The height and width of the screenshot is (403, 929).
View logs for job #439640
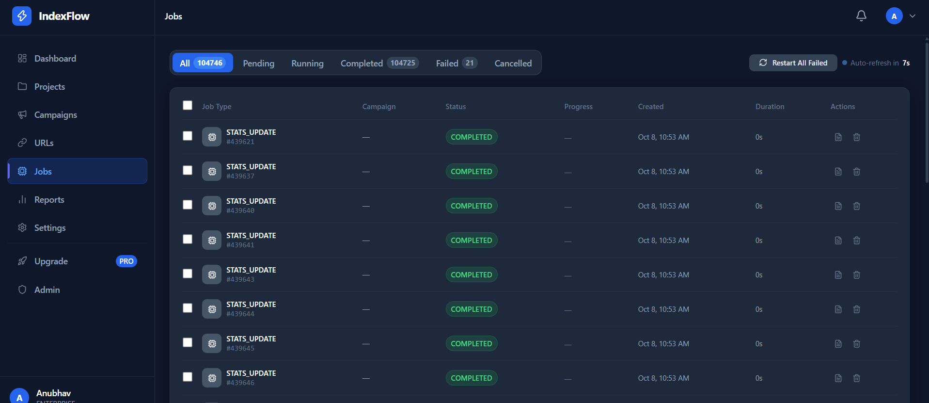(x=838, y=206)
